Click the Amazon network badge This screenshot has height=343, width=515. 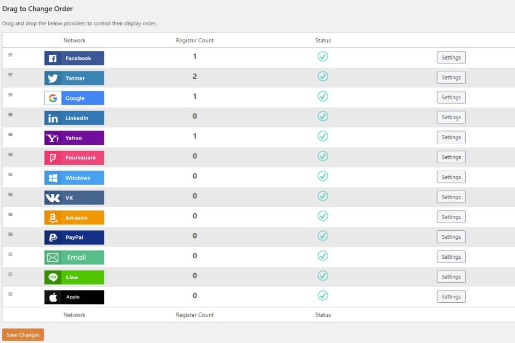[x=74, y=217]
